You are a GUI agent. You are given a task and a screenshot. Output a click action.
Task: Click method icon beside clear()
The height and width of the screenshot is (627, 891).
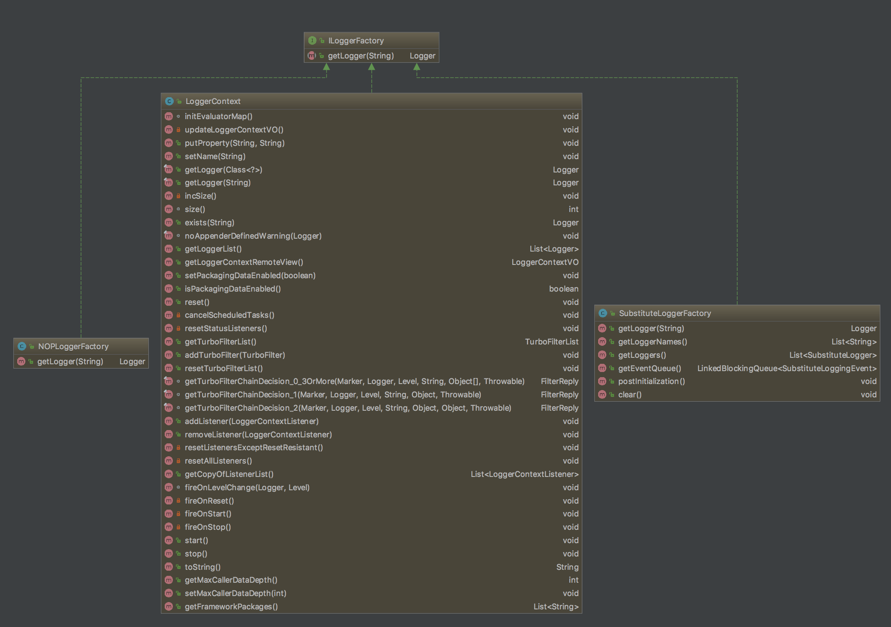click(x=602, y=394)
